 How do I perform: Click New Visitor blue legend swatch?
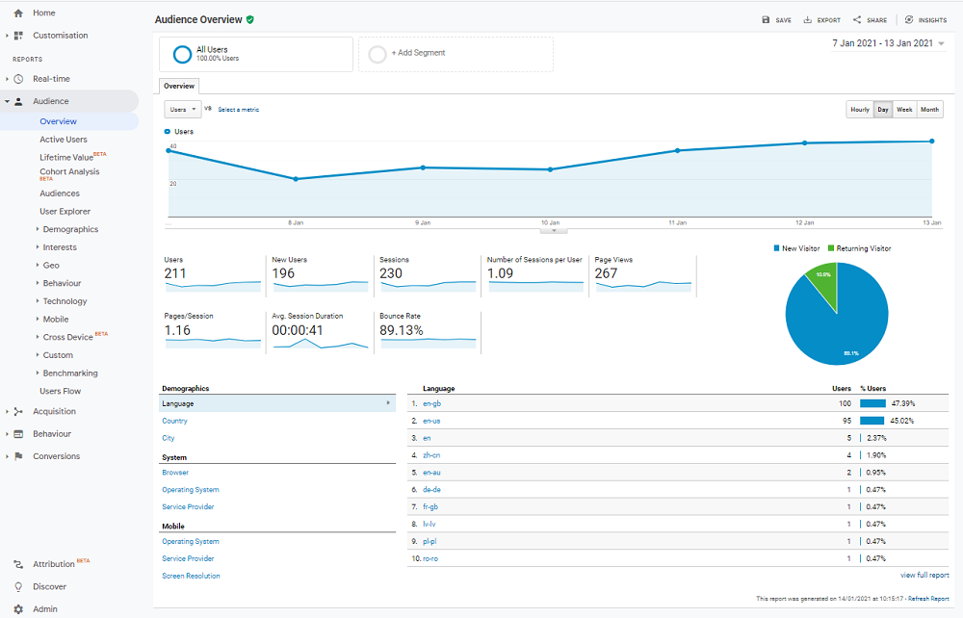(777, 248)
